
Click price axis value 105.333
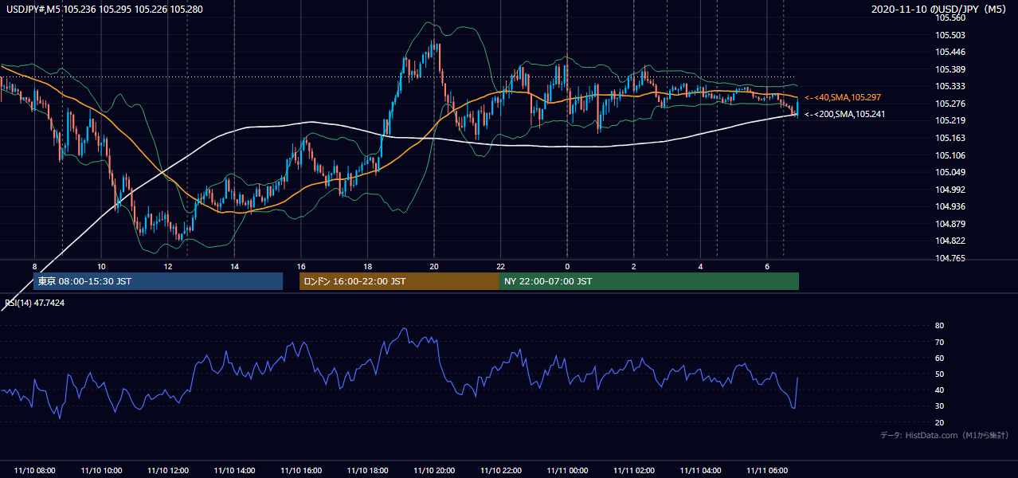click(951, 87)
